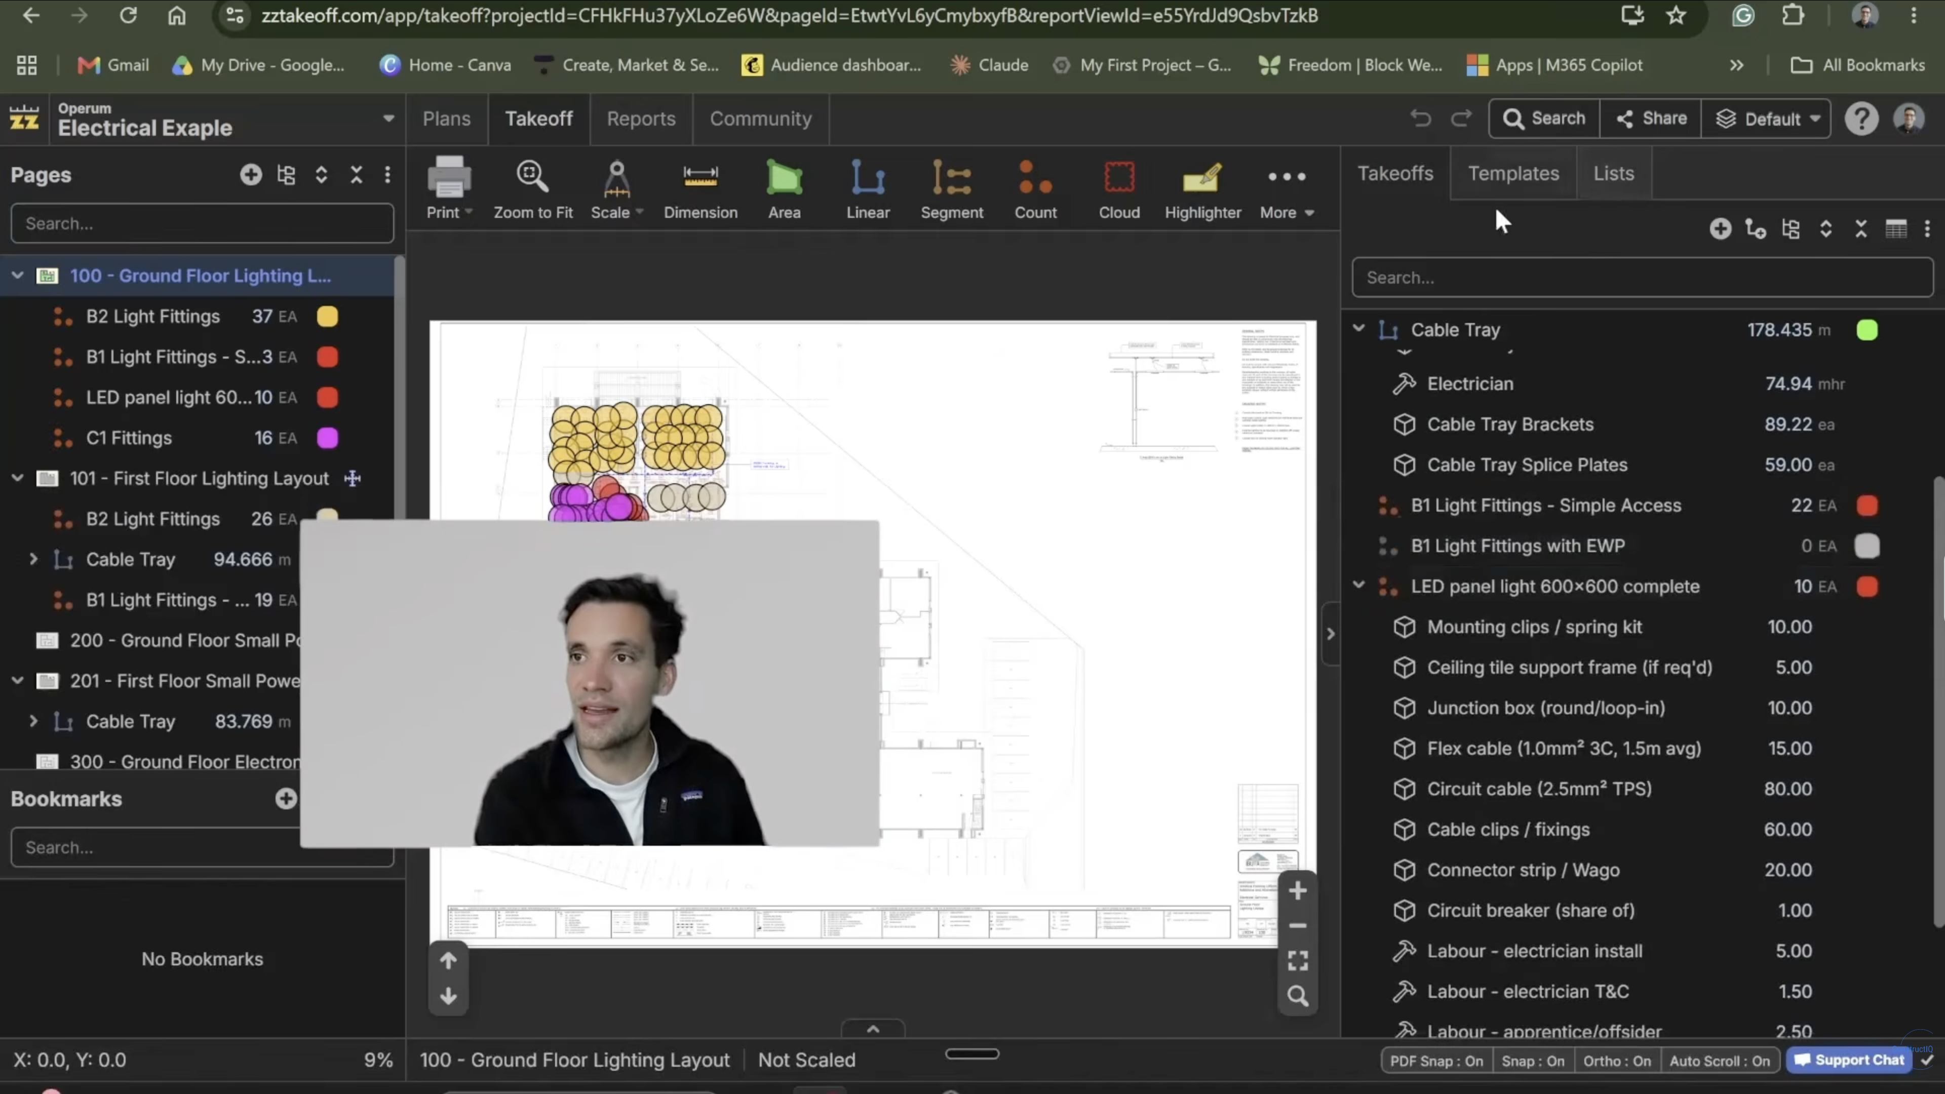1945x1094 pixels.
Task: Click the magenta C1 Fittings color swatch
Action: coord(327,438)
